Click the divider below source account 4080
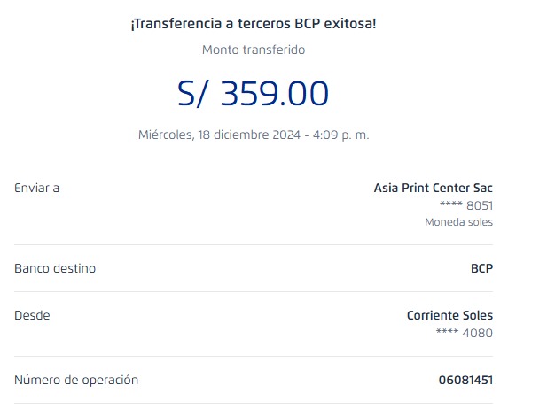 tap(253, 356)
